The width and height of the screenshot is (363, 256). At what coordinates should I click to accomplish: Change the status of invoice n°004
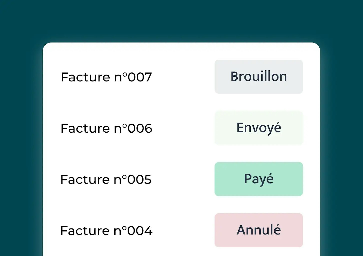pos(259,230)
